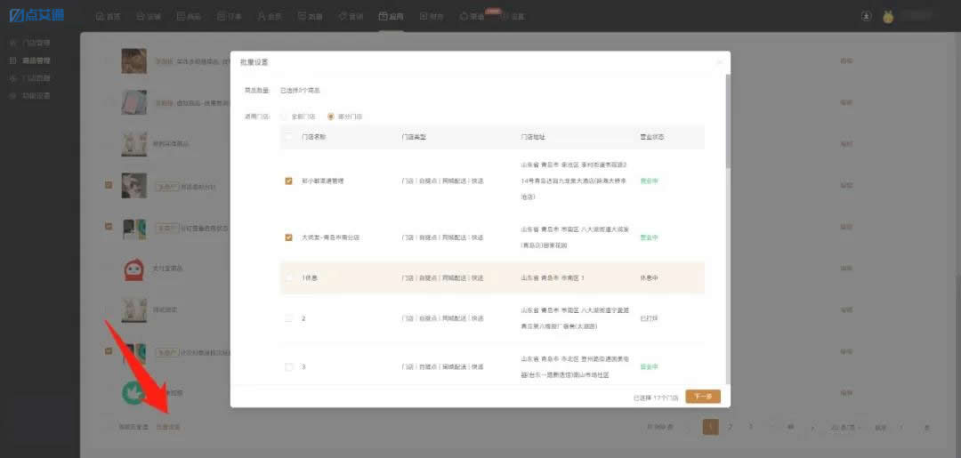Open 功能设置 in the left sidebar
This screenshot has height=458, width=961.
click(x=32, y=95)
